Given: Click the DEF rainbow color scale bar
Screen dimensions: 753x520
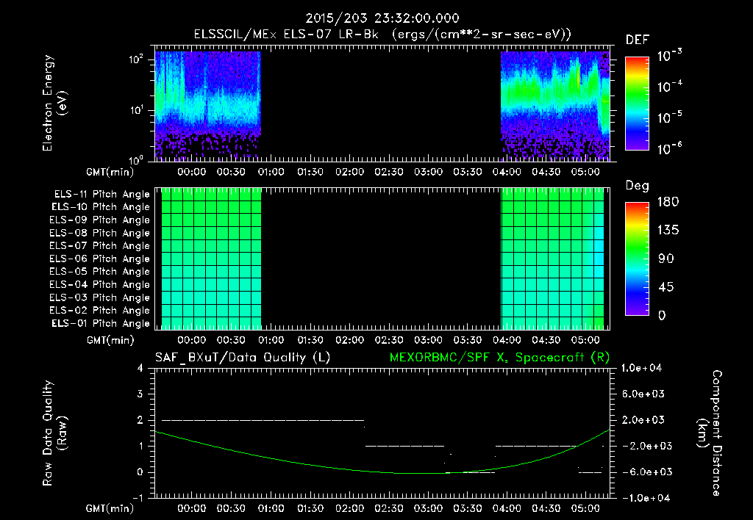Looking at the screenshot, I should [x=637, y=104].
